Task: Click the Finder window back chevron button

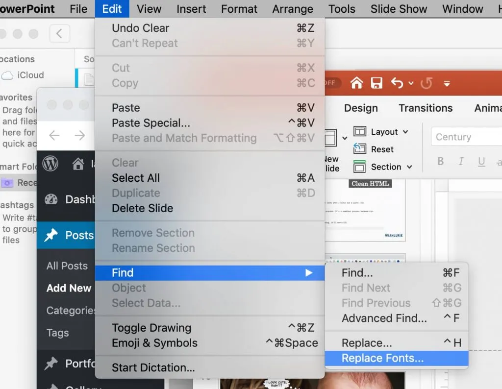Action: point(59,33)
